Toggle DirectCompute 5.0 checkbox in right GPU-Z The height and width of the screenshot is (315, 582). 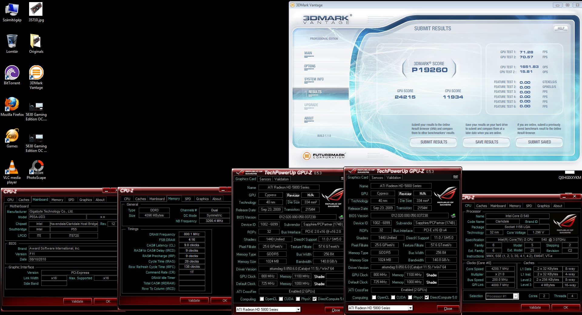coord(427,297)
